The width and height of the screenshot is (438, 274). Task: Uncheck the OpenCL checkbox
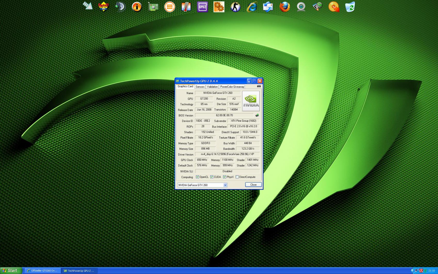197,177
